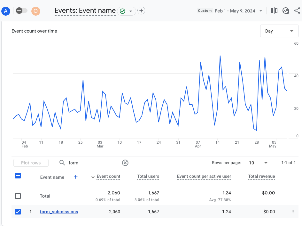Click the orange O comparison badge

(36, 11)
